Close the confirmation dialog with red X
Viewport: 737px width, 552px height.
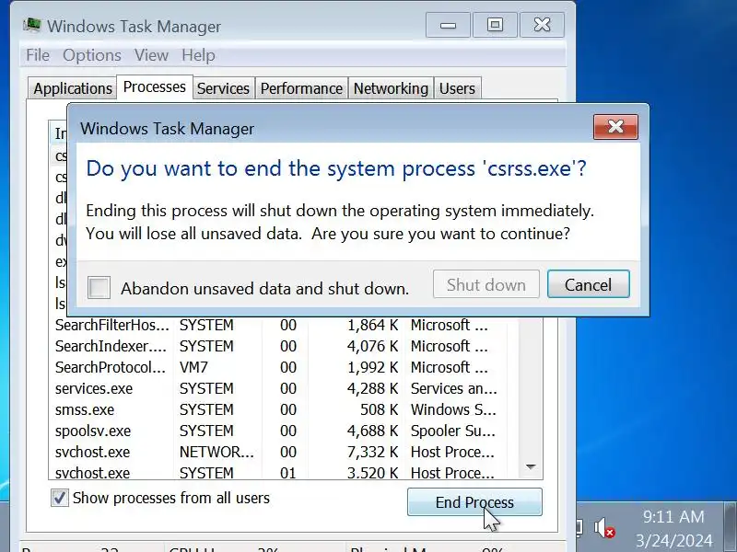pyautogui.click(x=615, y=127)
